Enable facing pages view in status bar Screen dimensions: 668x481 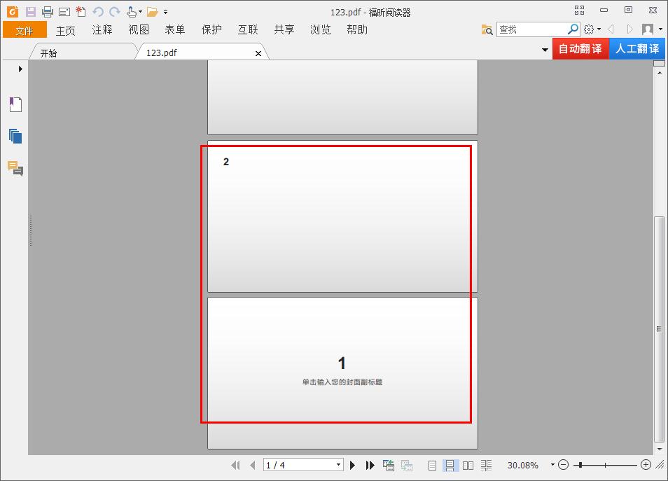pyautogui.click(x=468, y=465)
